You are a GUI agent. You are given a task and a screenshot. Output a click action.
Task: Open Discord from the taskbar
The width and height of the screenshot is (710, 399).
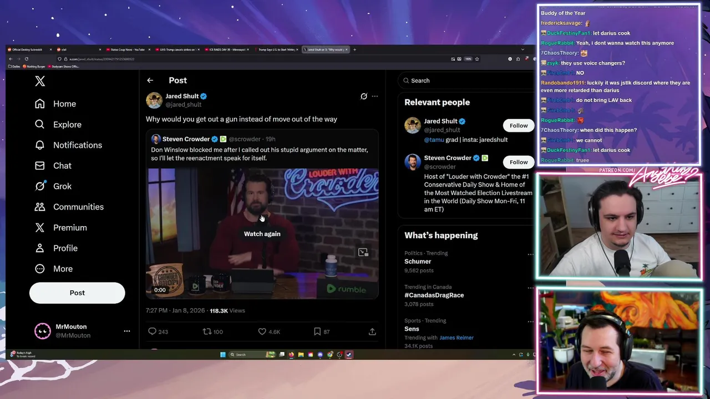pos(320,355)
